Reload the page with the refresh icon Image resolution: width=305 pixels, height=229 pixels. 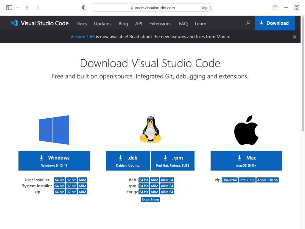coord(210,8)
